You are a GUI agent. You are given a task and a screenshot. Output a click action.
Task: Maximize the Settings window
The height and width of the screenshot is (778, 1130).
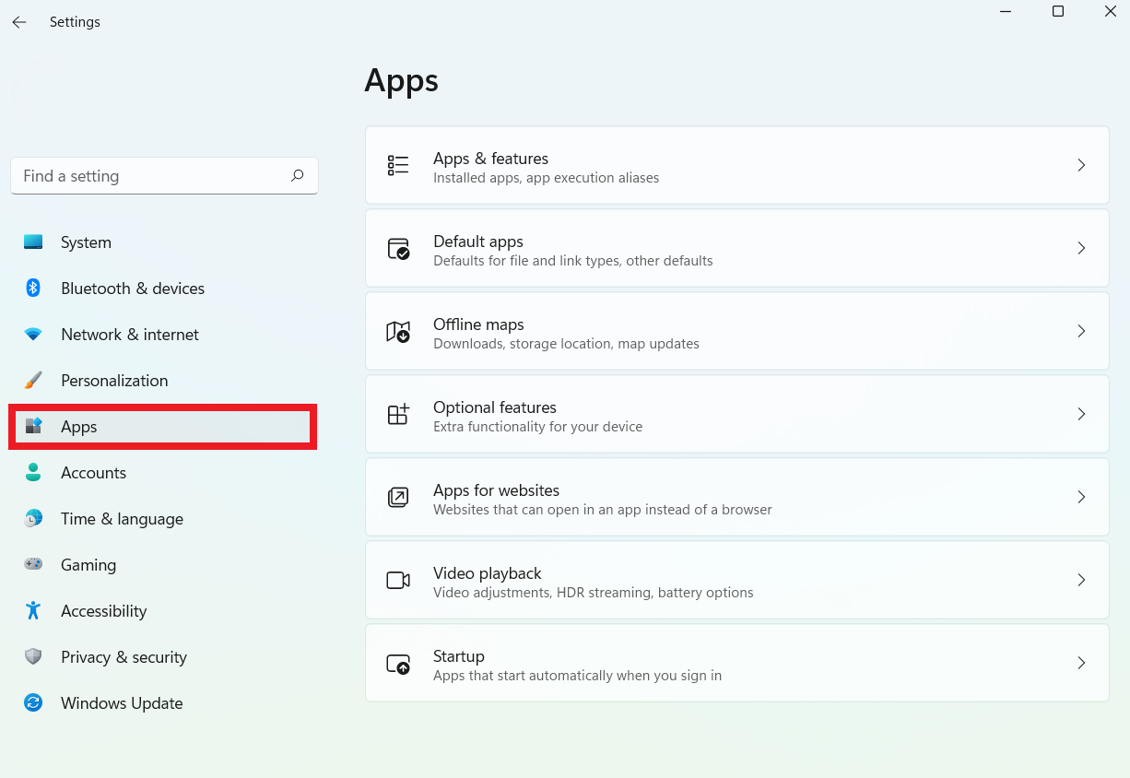pos(1058,11)
